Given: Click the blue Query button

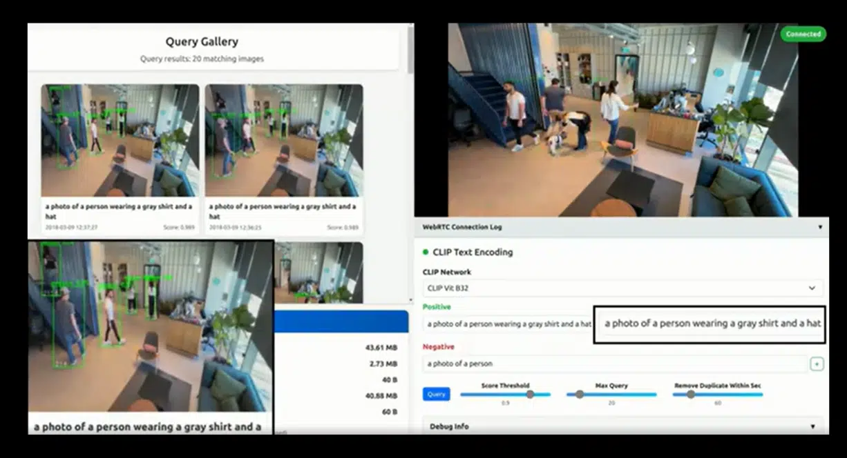Looking at the screenshot, I should click(436, 394).
